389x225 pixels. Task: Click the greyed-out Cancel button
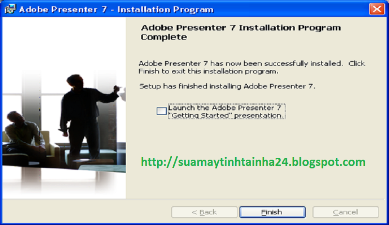coord(345,212)
